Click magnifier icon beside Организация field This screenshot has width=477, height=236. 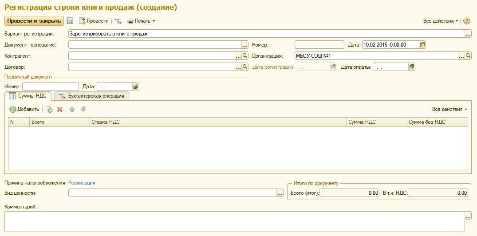468,55
